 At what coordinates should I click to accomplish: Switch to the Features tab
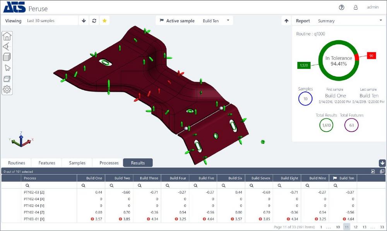point(47,163)
